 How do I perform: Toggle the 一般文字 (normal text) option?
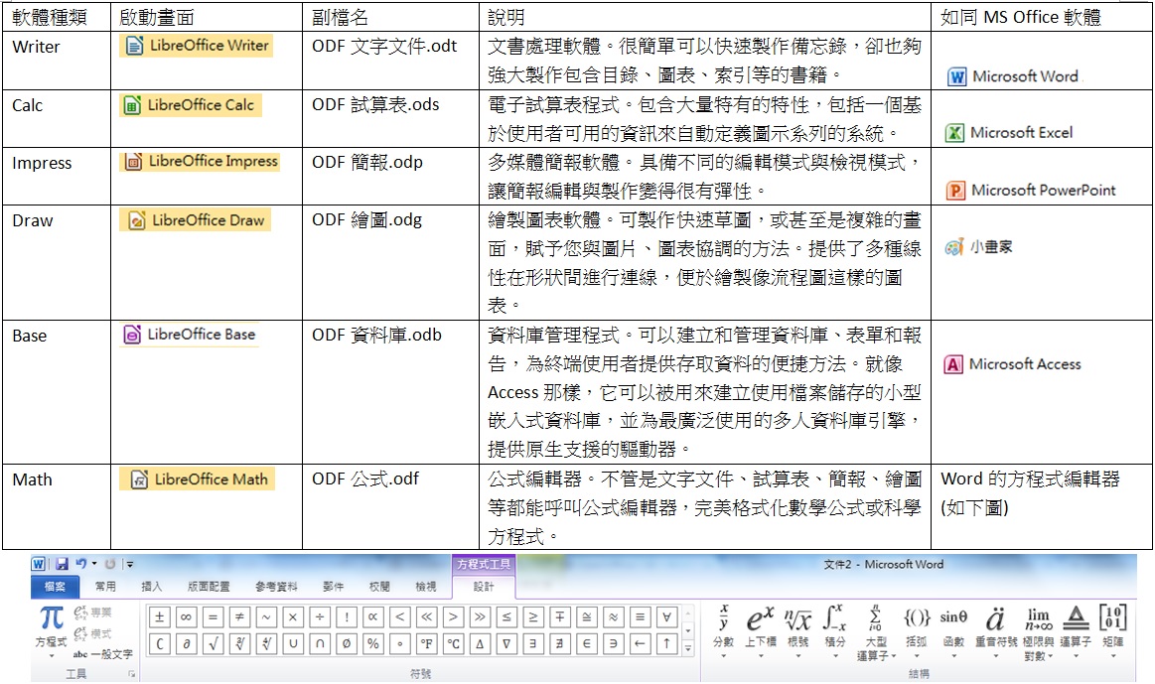click(103, 654)
